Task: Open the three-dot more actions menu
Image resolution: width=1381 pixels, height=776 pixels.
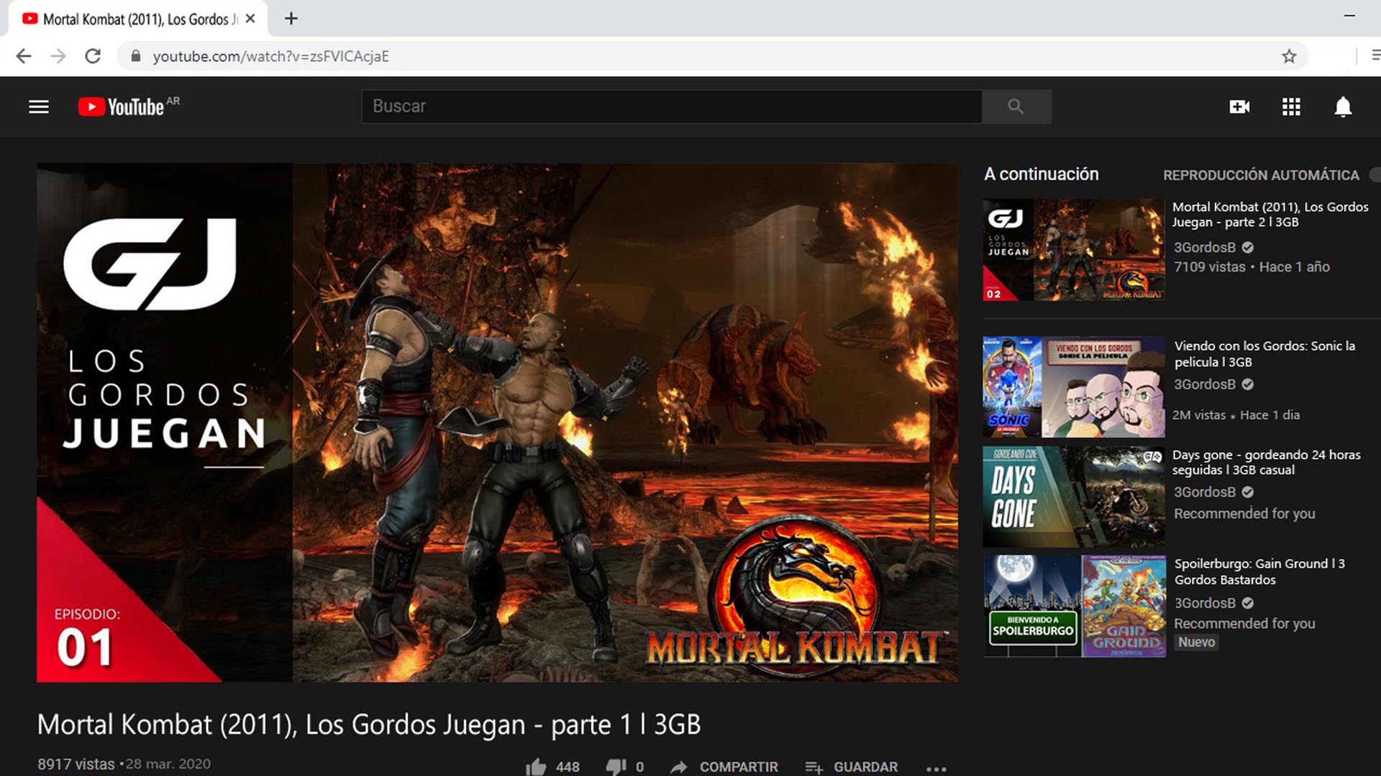Action: pyautogui.click(x=936, y=768)
